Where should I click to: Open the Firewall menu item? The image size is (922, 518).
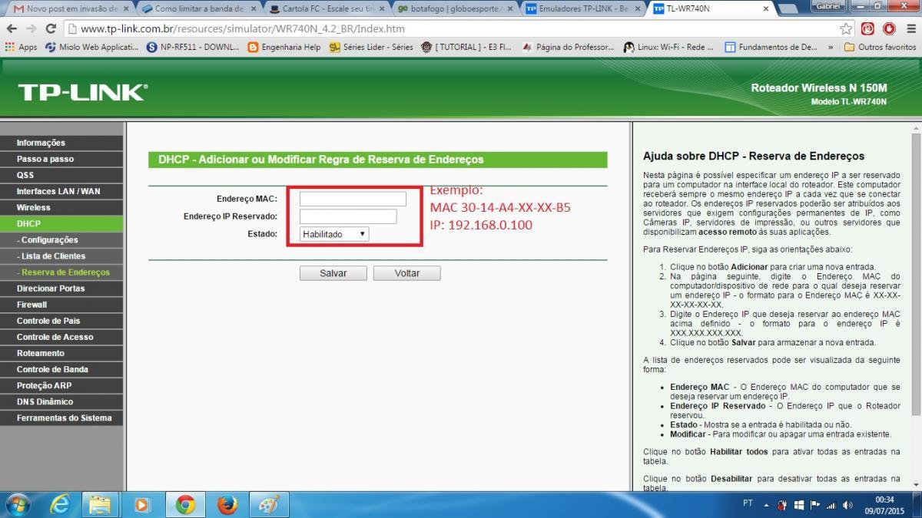click(61, 305)
